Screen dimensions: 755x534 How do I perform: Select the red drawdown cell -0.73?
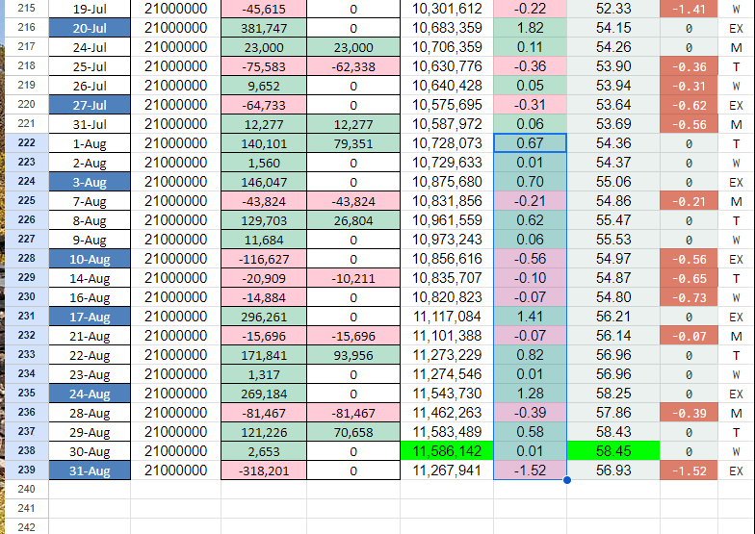pyautogui.click(x=690, y=297)
